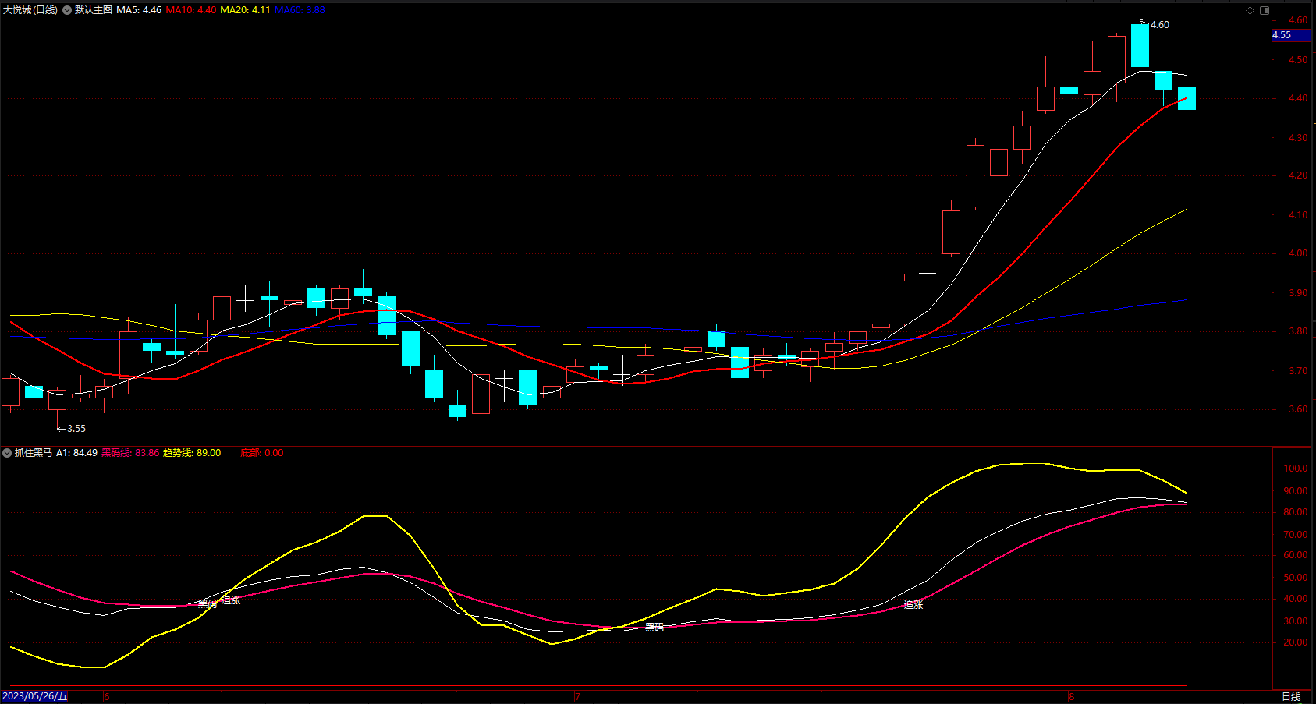The width and height of the screenshot is (1316, 704).
Task: Click the 抓住黑马 indicator name
Action: tap(34, 453)
